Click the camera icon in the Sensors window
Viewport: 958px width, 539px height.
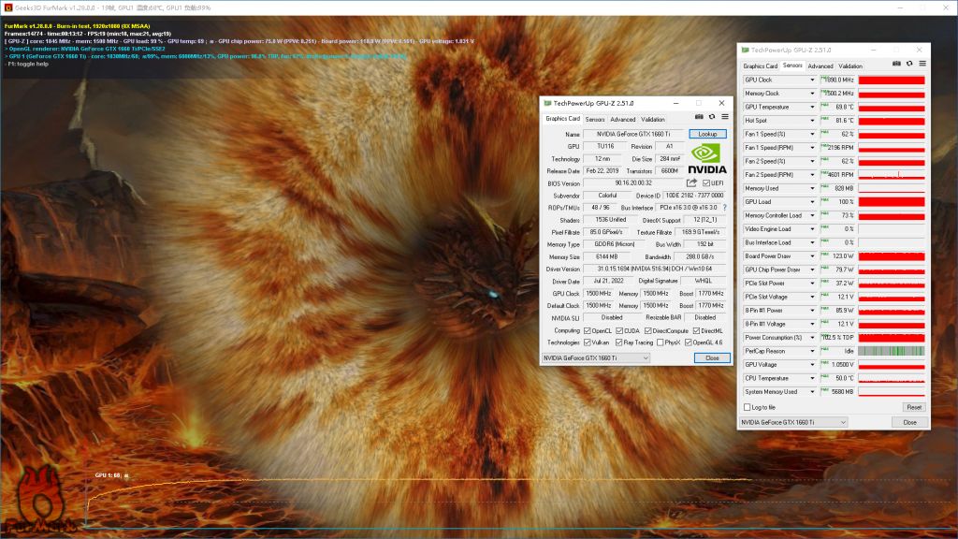pos(896,65)
